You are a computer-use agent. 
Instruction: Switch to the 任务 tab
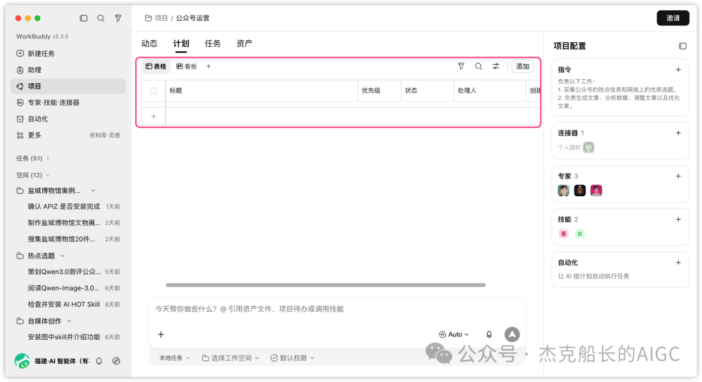click(213, 44)
